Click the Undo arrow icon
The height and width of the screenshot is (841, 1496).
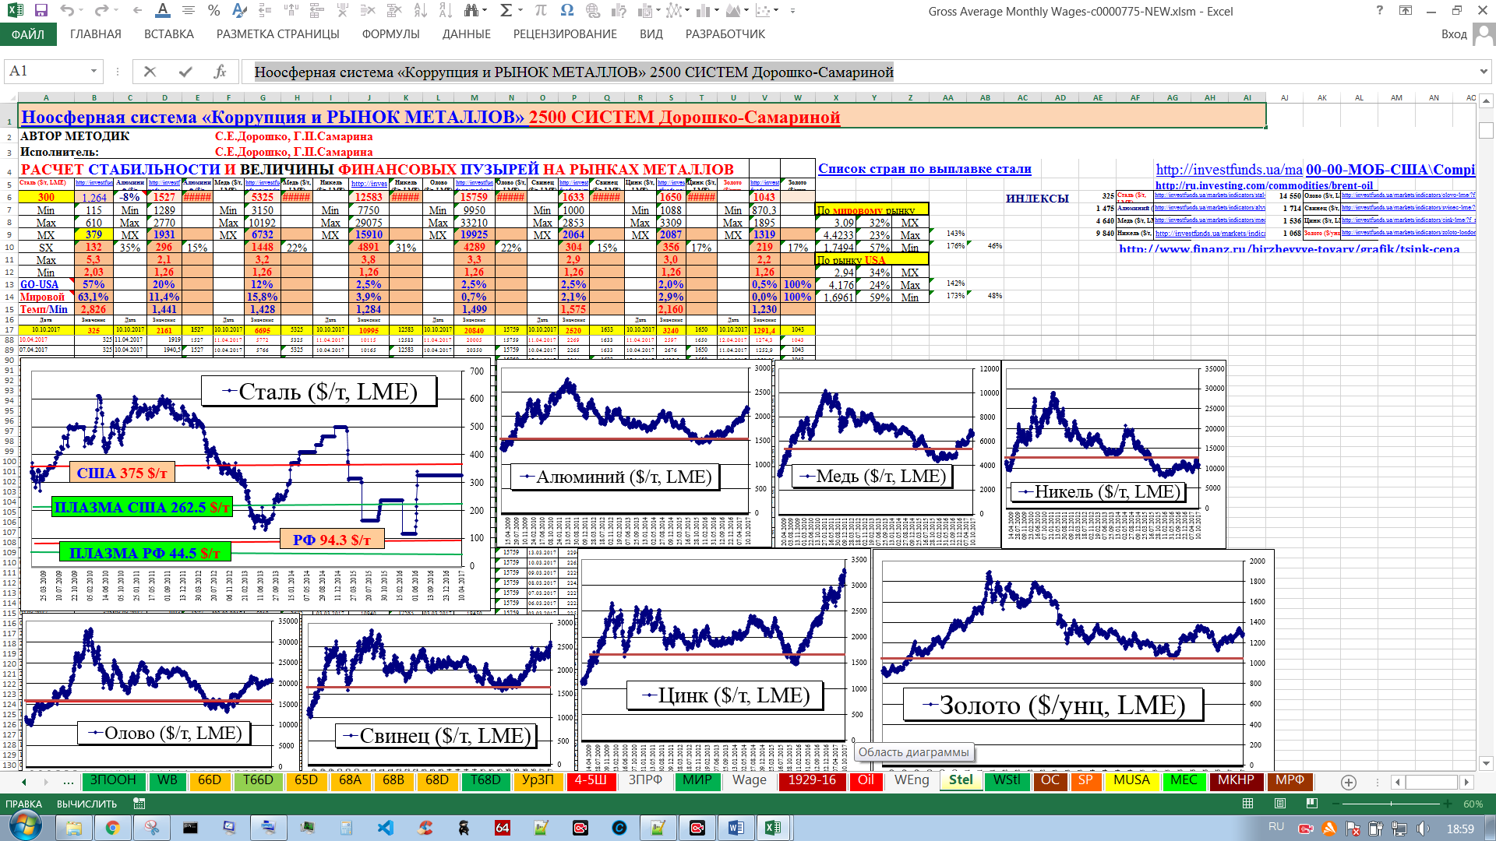[x=67, y=11]
